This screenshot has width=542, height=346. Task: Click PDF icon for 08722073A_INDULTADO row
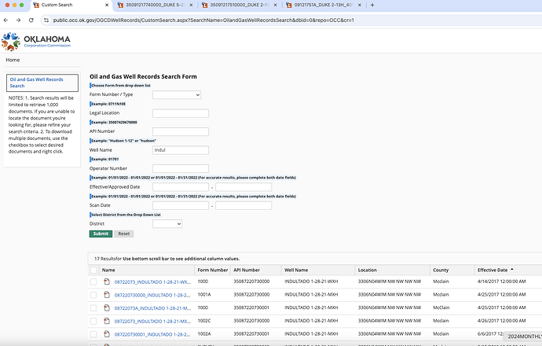(107, 308)
